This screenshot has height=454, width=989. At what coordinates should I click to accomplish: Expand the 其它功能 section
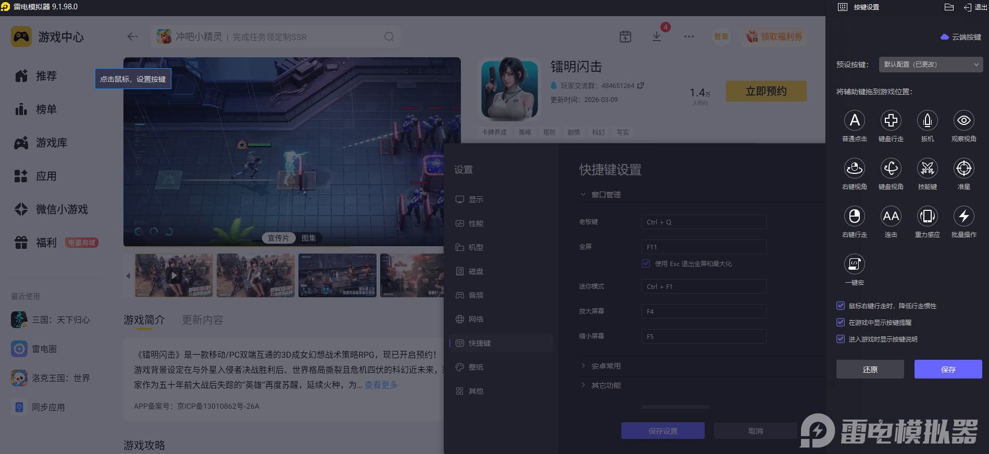click(x=600, y=385)
